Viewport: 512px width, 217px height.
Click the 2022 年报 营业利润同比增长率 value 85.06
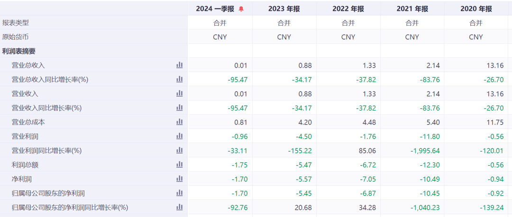[366, 151]
